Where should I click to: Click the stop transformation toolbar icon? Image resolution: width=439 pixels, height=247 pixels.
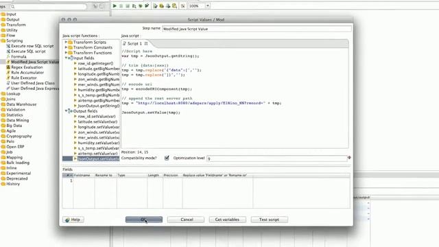coord(128,5)
